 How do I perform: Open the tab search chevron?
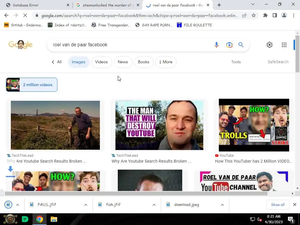pos(253,4)
